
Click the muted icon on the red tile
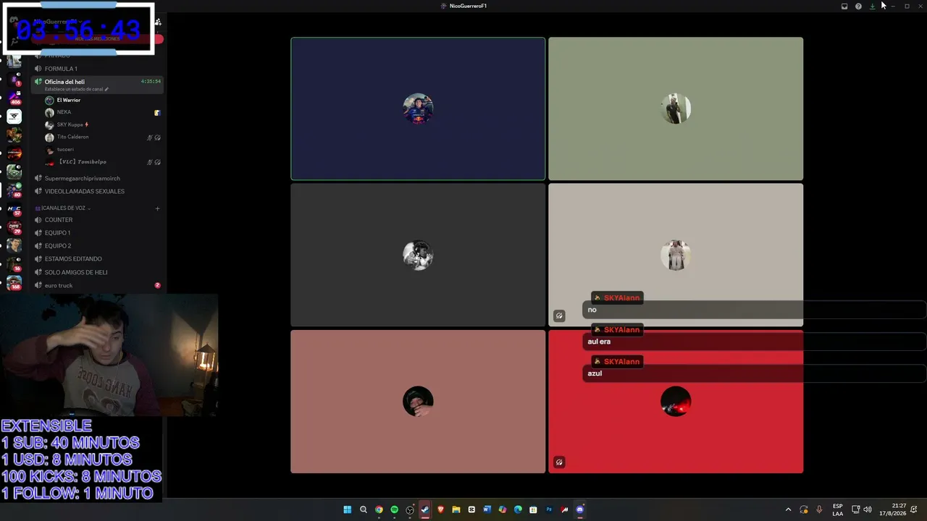click(559, 462)
